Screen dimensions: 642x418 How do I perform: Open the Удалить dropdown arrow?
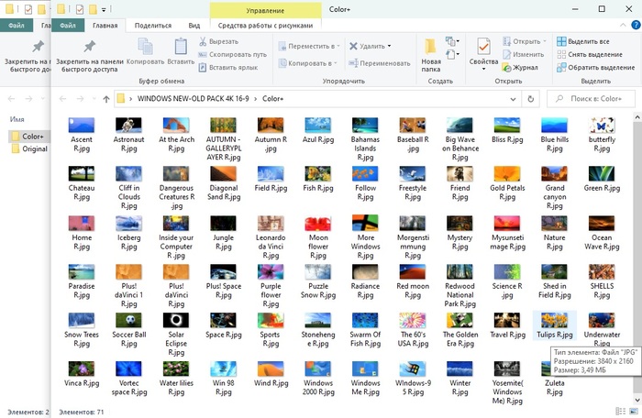click(x=389, y=45)
